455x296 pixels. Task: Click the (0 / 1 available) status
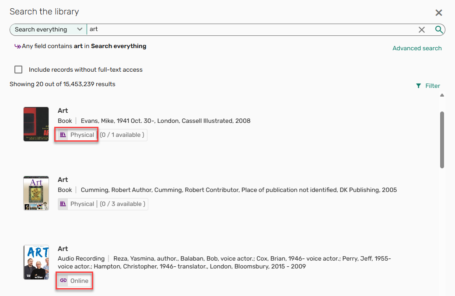coord(122,135)
